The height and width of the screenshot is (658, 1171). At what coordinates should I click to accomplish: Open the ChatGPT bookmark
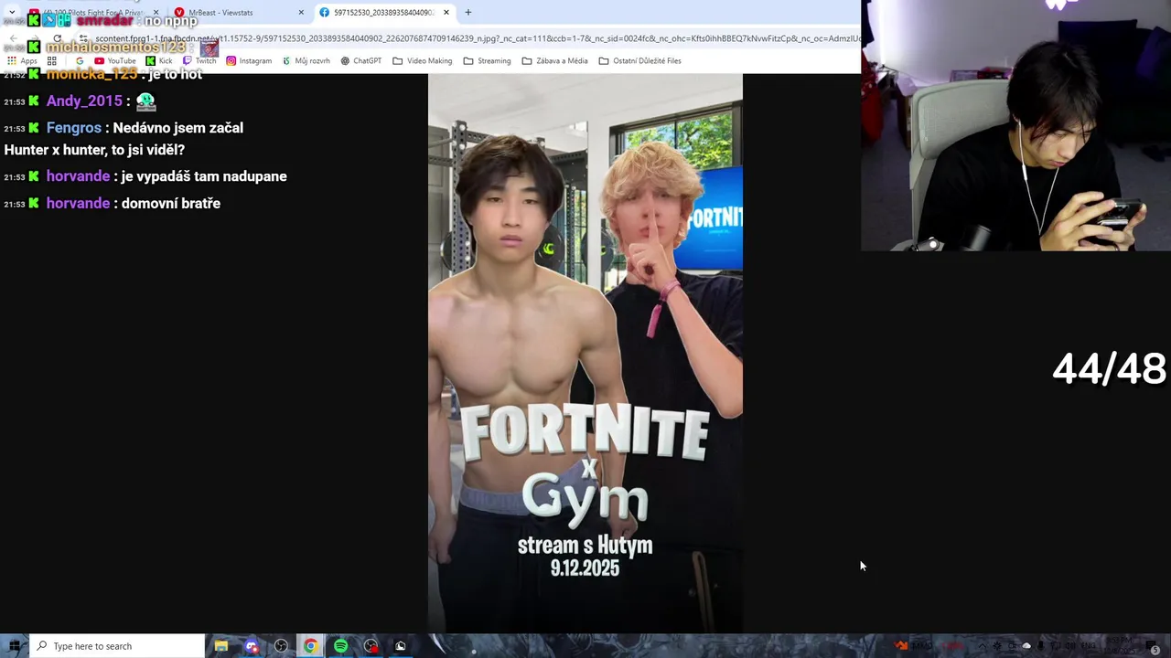[x=360, y=61]
